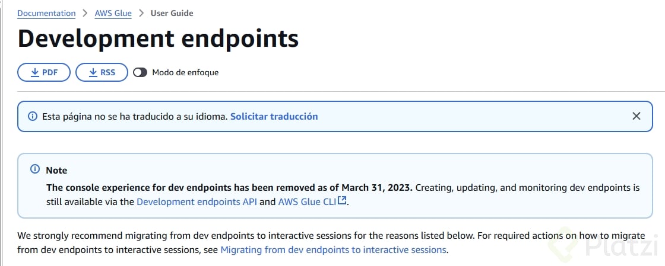Toggle the Modo de enfoque switch

pyautogui.click(x=140, y=72)
